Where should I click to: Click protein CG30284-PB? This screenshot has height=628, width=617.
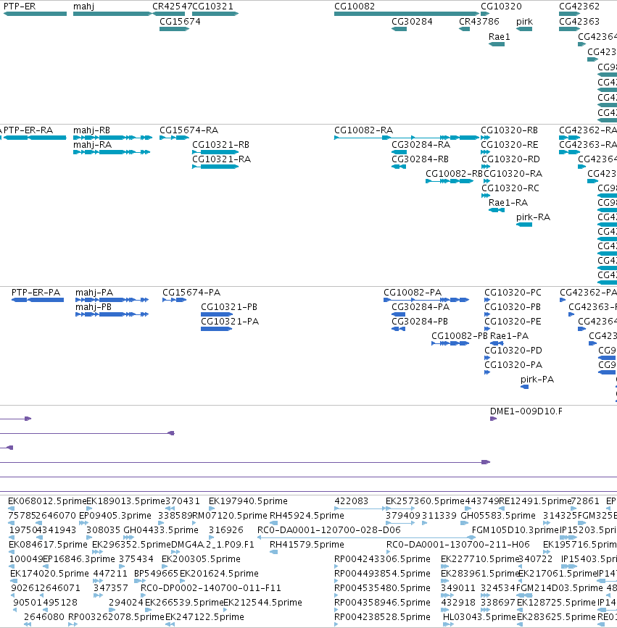coord(420,322)
